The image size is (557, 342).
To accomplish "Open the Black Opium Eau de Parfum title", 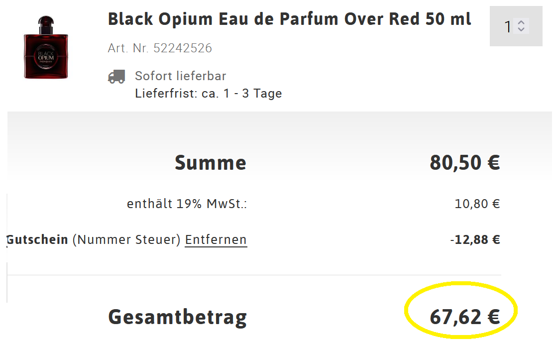I will click(x=289, y=19).
